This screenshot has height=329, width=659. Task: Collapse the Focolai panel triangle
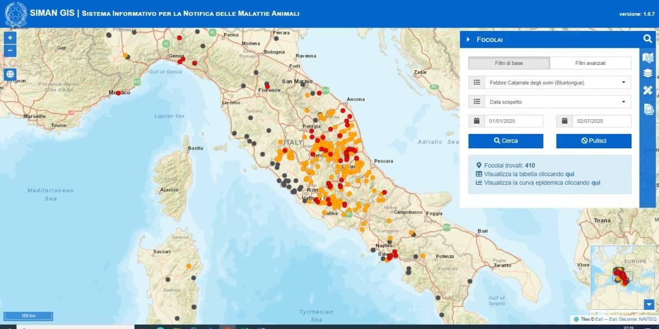tap(468, 40)
